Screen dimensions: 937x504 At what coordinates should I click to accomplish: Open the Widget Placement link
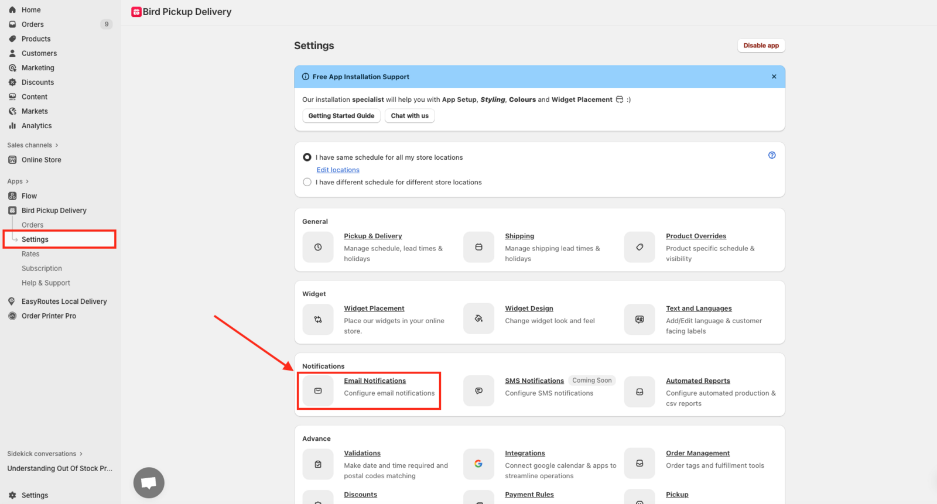374,308
